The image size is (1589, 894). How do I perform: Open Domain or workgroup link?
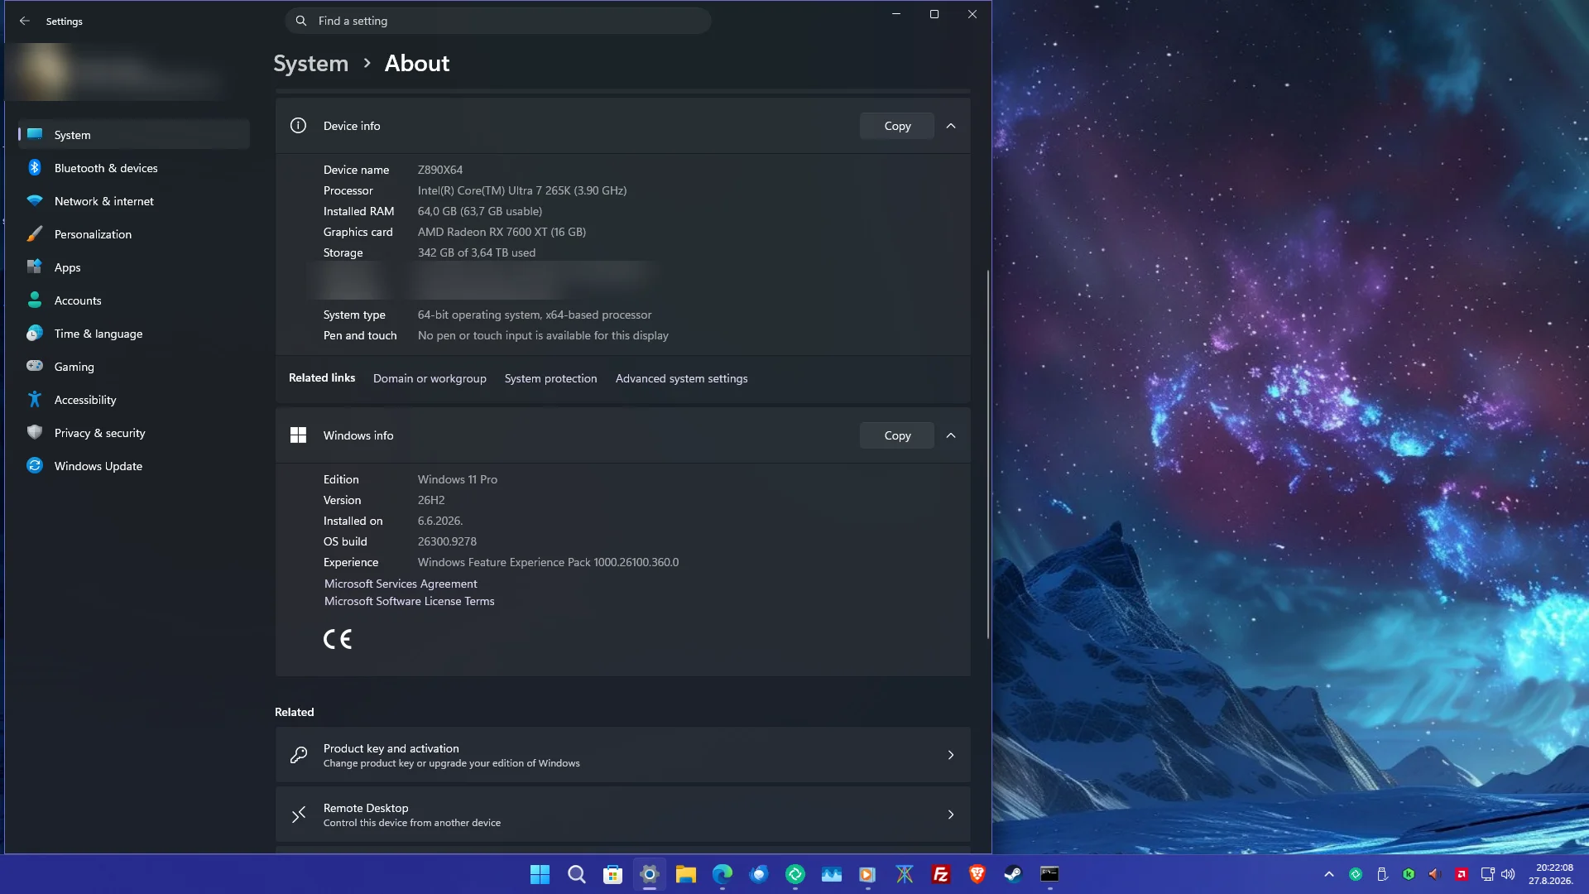(430, 378)
